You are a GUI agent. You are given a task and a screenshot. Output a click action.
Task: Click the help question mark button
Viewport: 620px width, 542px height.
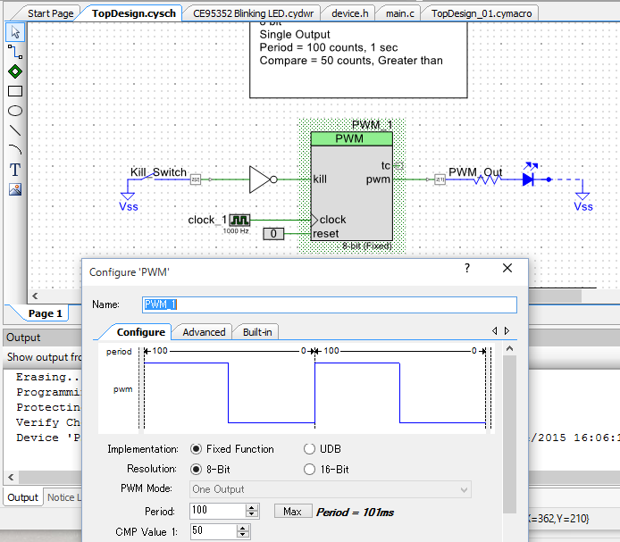pyautogui.click(x=465, y=268)
